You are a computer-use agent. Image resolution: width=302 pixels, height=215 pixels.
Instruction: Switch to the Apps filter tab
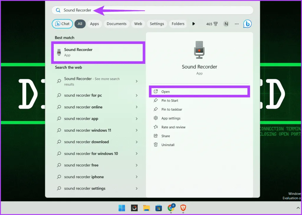pyautogui.click(x=94, y=24)
